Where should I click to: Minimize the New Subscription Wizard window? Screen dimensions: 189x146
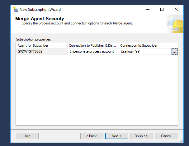(148, 9)
